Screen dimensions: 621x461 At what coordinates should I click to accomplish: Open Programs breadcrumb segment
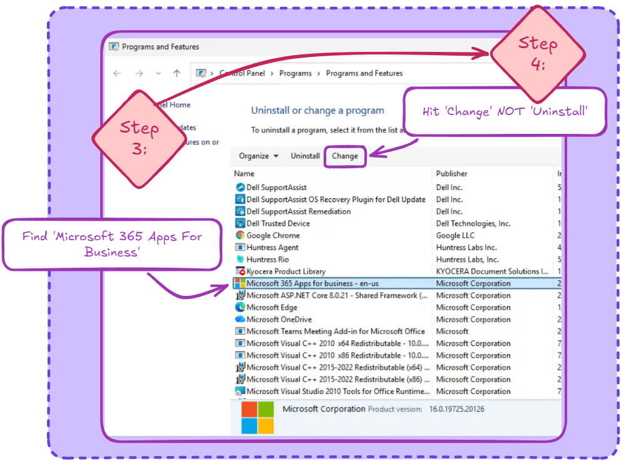295,73
